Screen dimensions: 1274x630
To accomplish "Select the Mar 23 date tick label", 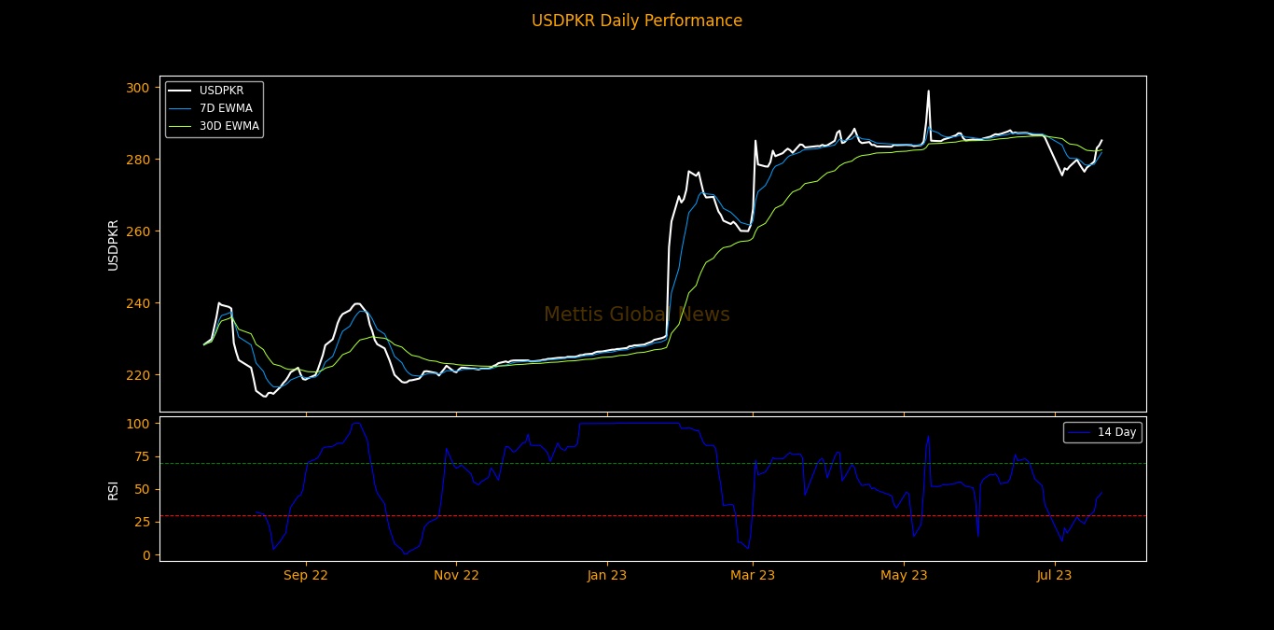I will point(753,576).
